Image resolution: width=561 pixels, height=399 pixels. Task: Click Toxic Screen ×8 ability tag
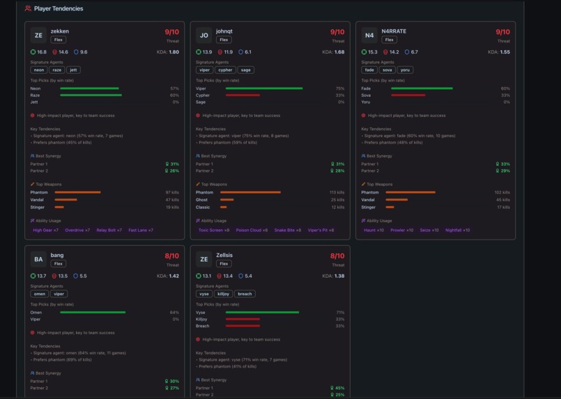[x=214, y=230]
